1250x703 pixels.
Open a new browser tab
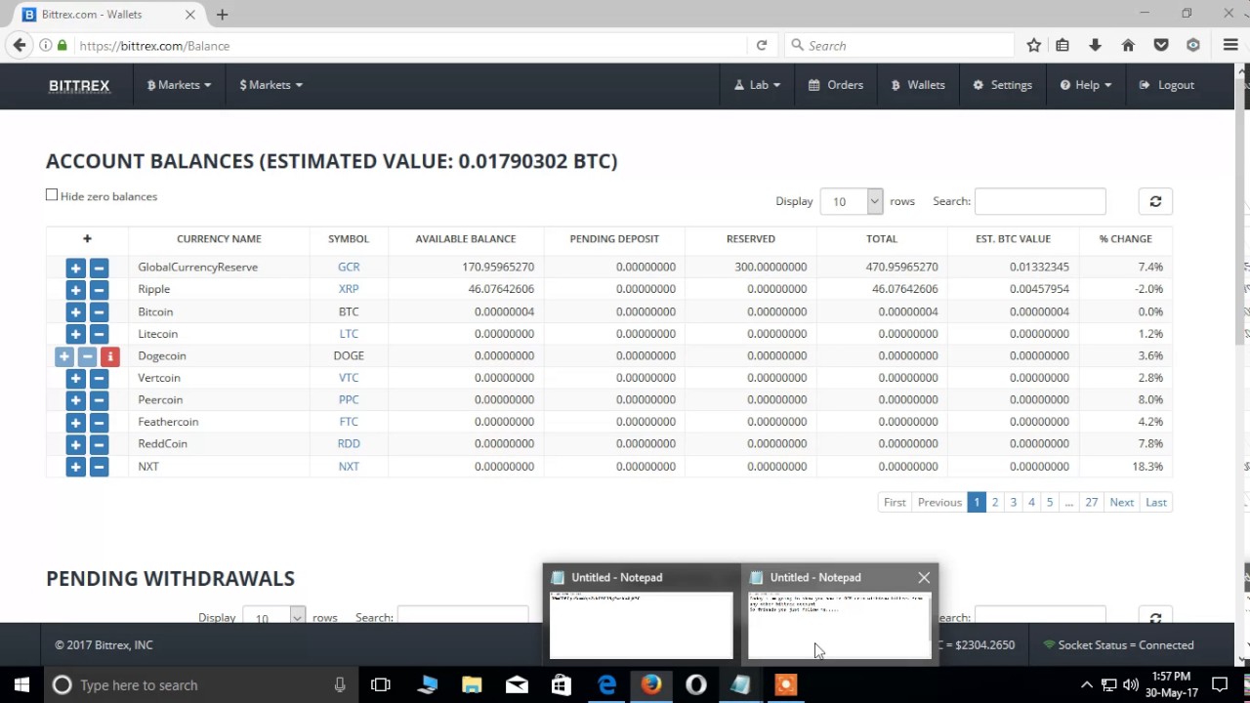(222, 15)
